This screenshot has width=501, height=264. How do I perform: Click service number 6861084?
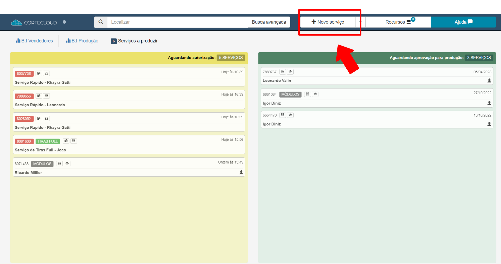(x=270, y=94)
